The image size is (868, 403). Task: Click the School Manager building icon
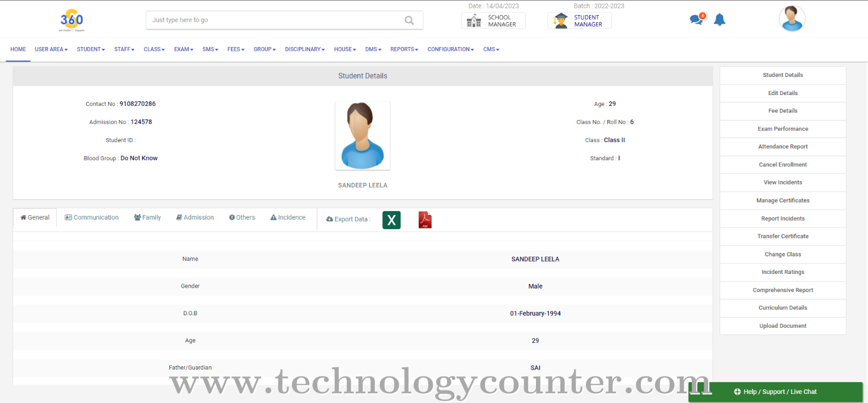(474, 21)
